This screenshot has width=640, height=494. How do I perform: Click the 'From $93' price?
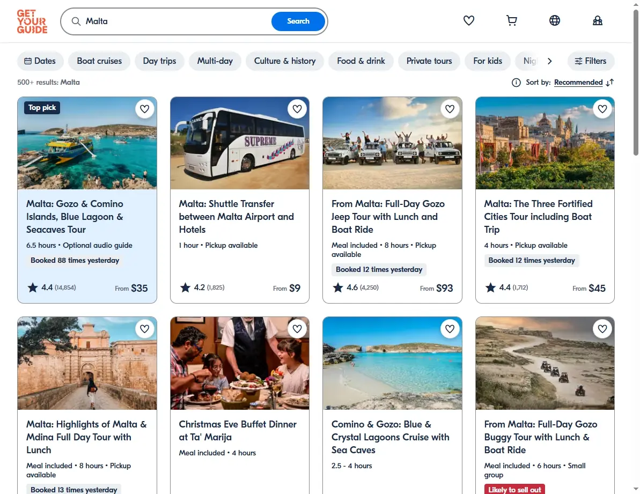[x=436, y=289]
